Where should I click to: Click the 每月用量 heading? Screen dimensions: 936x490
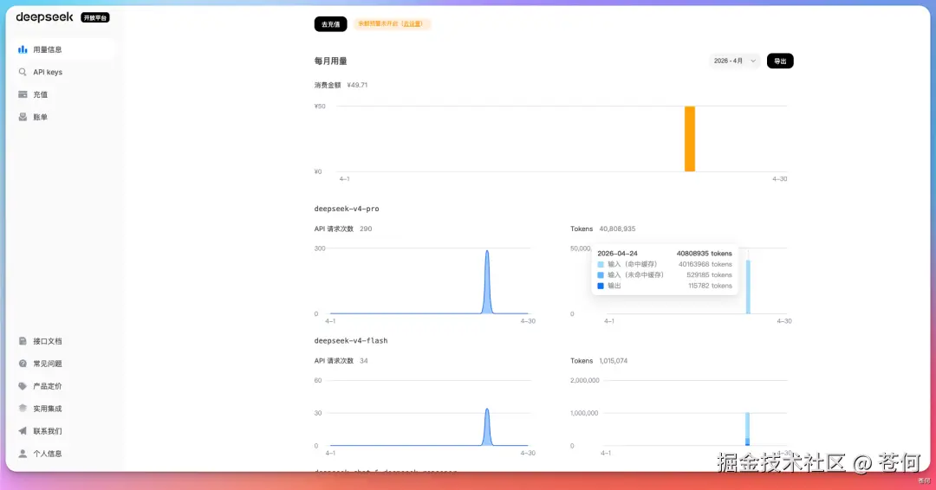pyautogui.click(x=331, y=61)
